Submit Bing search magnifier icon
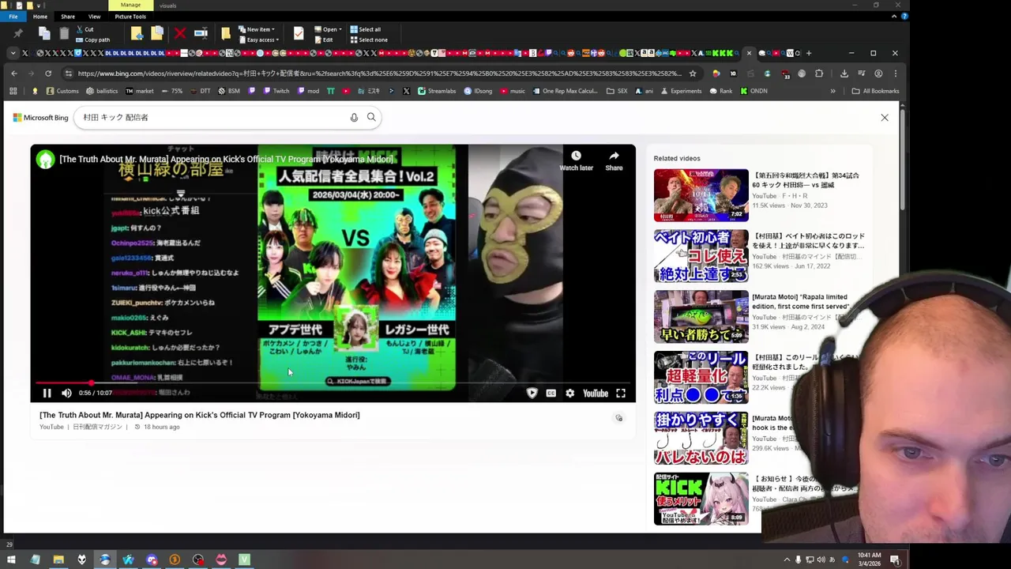The width and height of the screenshot is (1011, 569). [371, 117]
